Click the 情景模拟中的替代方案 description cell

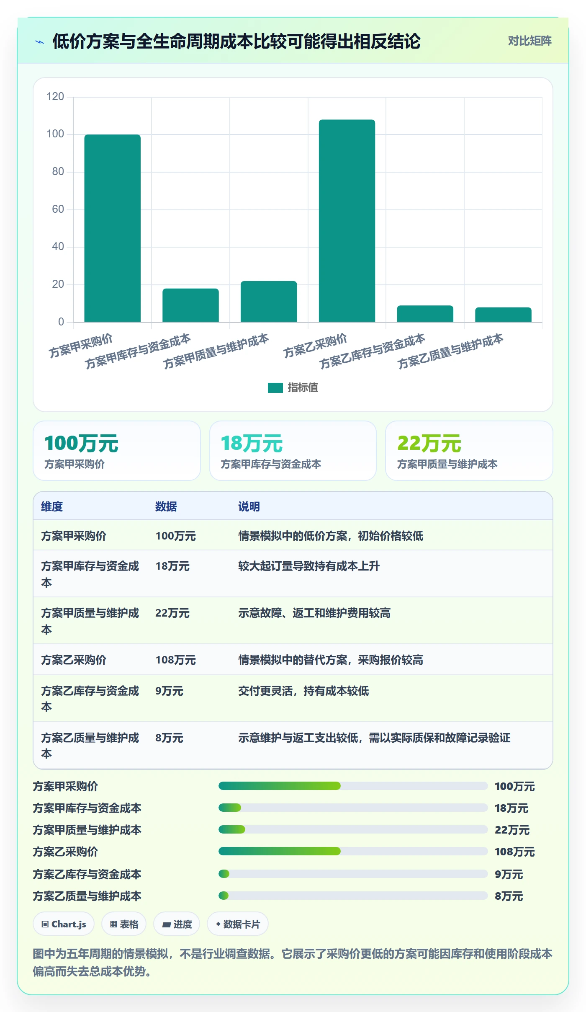331,660
